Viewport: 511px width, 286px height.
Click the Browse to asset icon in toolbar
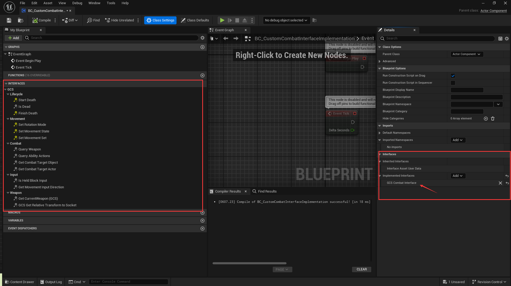pyautogui.click(x=20, y=20)
